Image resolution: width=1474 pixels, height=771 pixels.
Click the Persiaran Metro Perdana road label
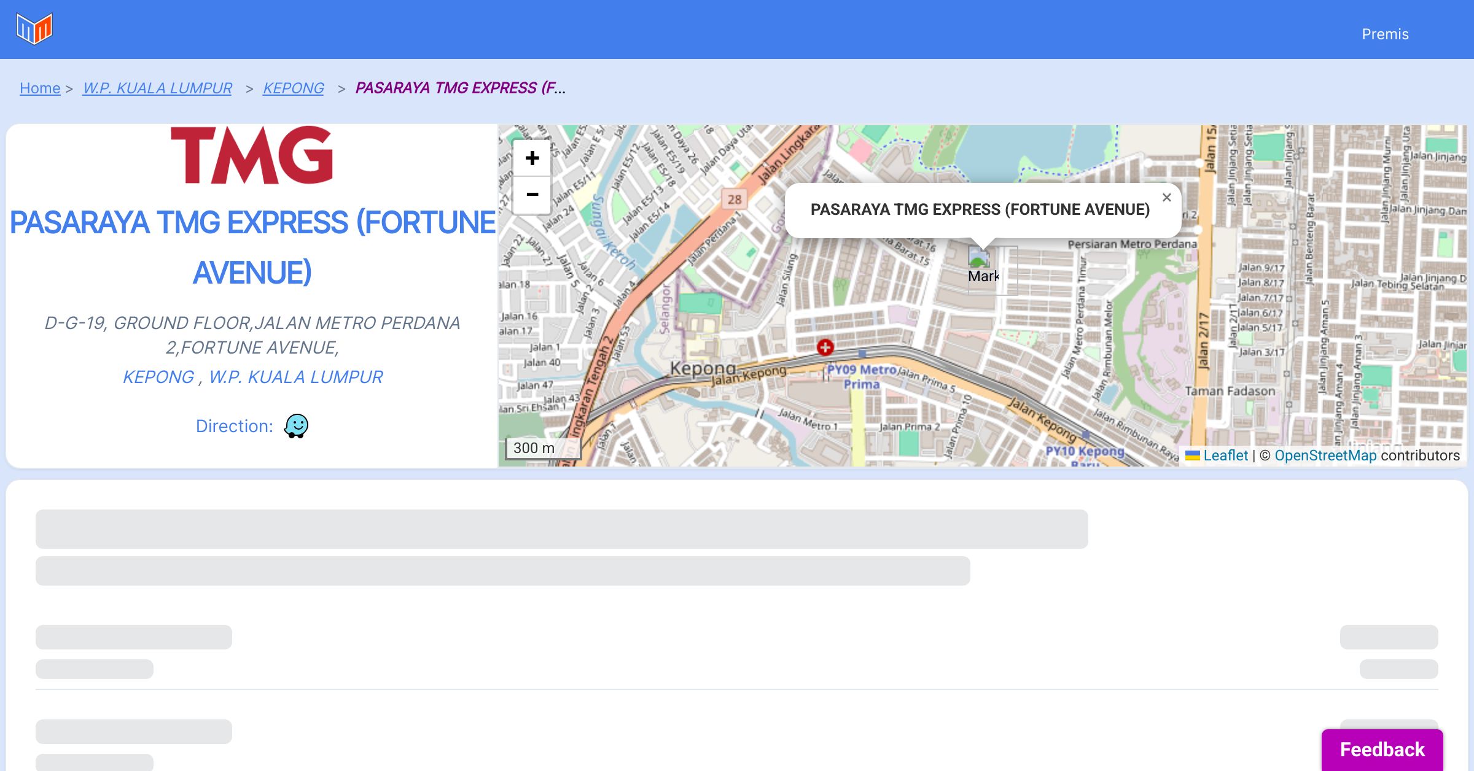(1132, 244)
